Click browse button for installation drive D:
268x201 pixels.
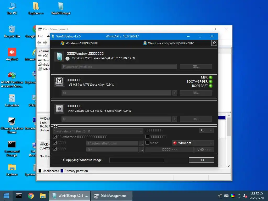pos(196,119)
